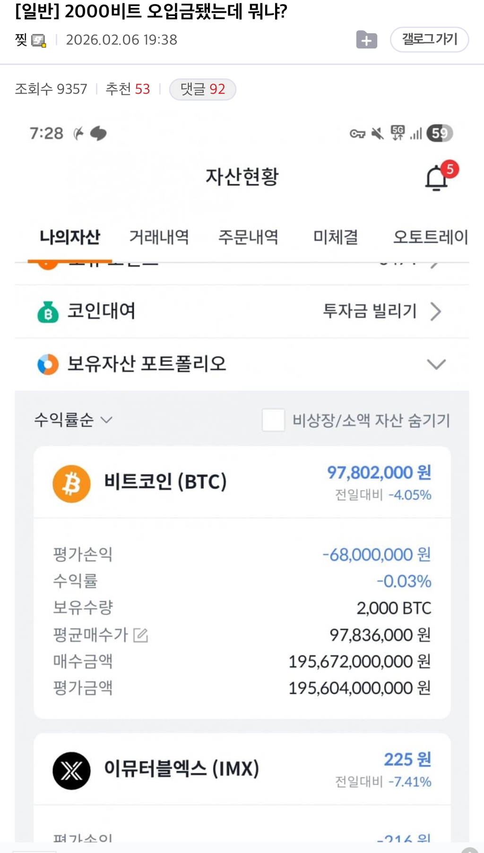484x853 pixels.
Task: Click the 투자금 빌리기 link text
Action: (370, 311)
